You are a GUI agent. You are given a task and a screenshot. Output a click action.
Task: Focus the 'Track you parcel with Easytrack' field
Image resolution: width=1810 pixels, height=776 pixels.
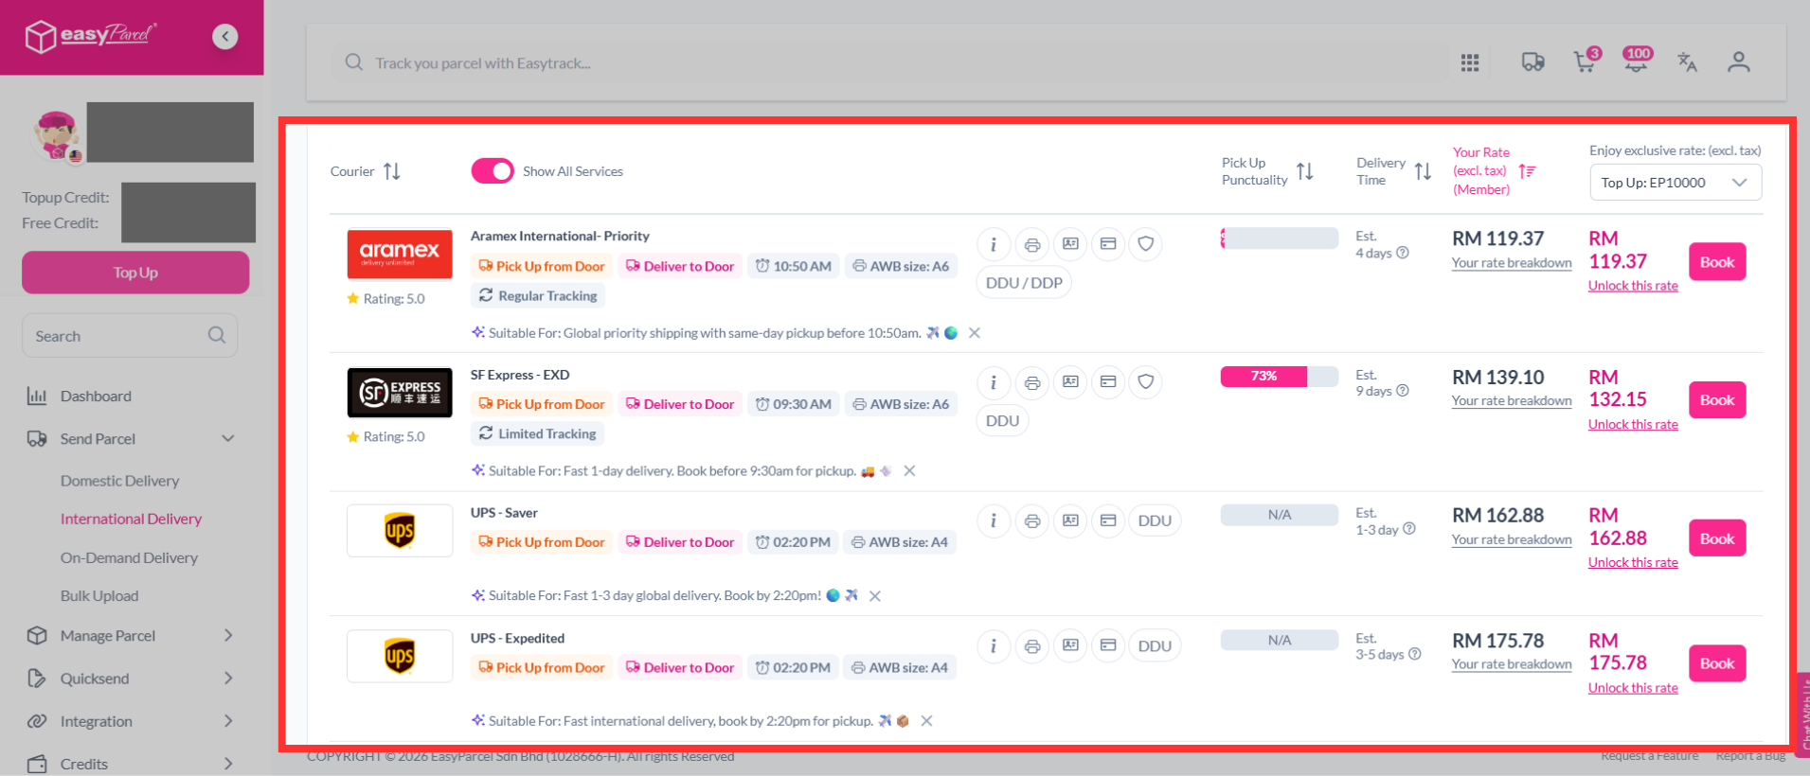(890, 63)
